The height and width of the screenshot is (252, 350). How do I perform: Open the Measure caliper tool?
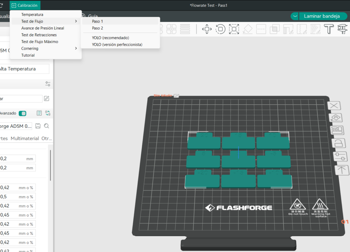(342, 29)
